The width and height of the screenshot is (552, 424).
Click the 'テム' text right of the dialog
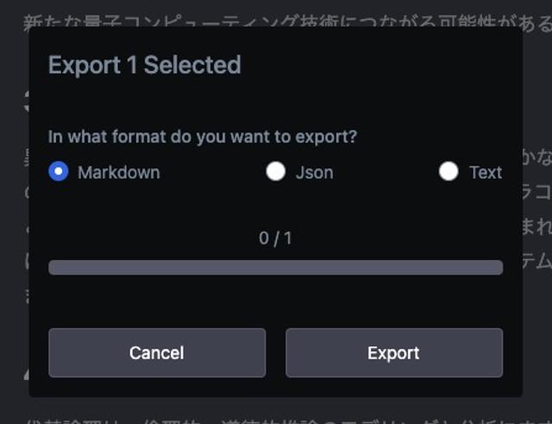(x=537, y=261)
